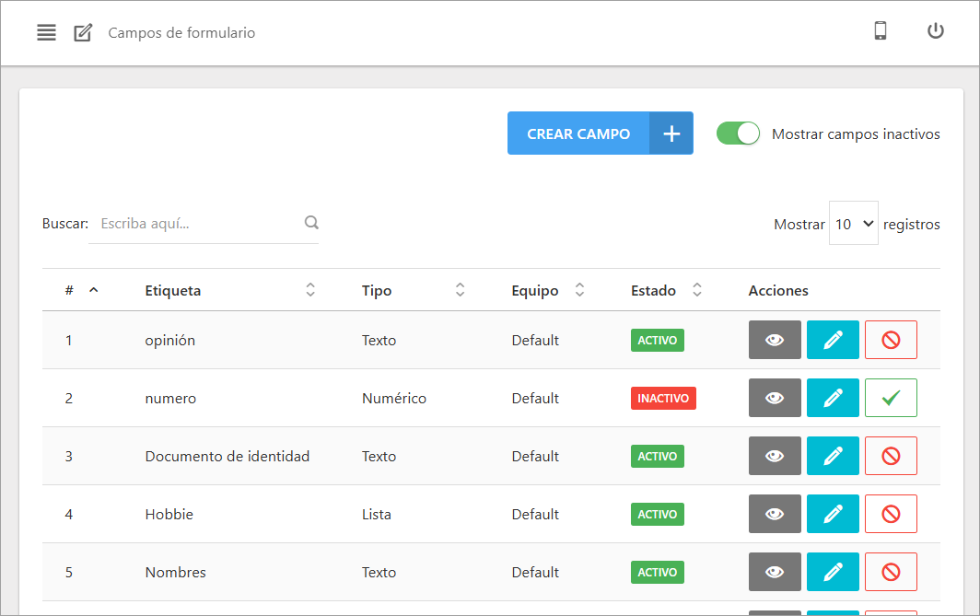Click the form edit icon in header
This screenshot has height=616, width=980.
click(83, 33)
